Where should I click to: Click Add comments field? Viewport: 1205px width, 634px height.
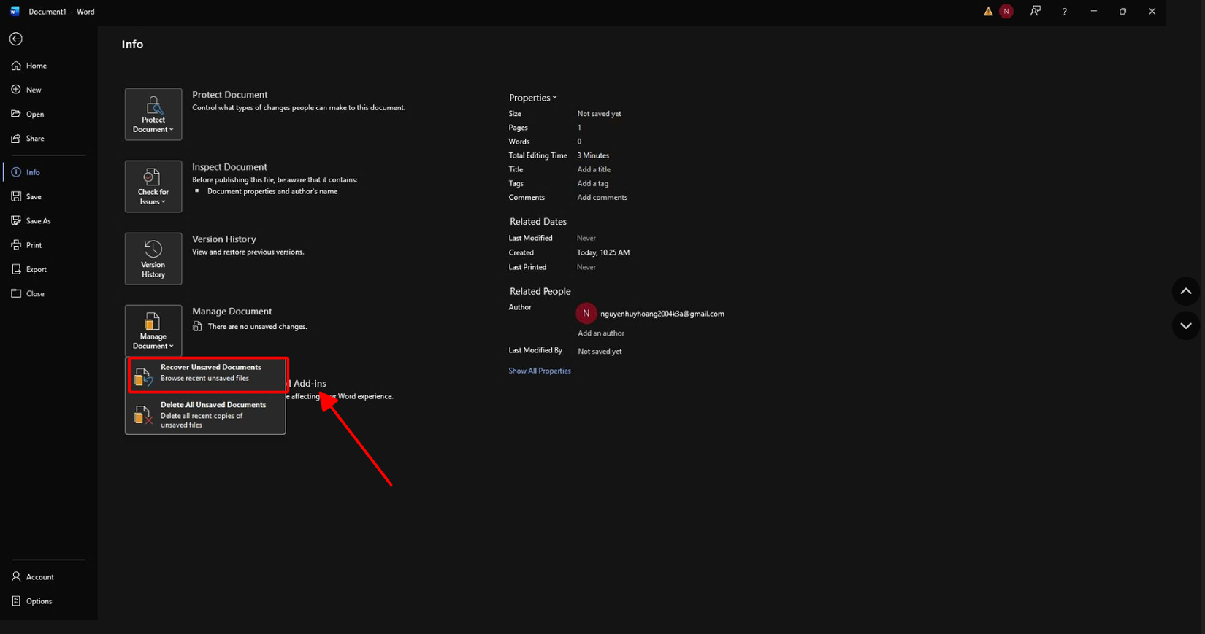coord(602,197)
